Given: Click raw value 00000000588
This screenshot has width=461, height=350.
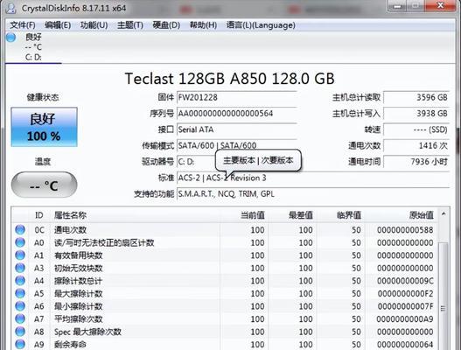Looking at the screenshot, I should [405, 230].
